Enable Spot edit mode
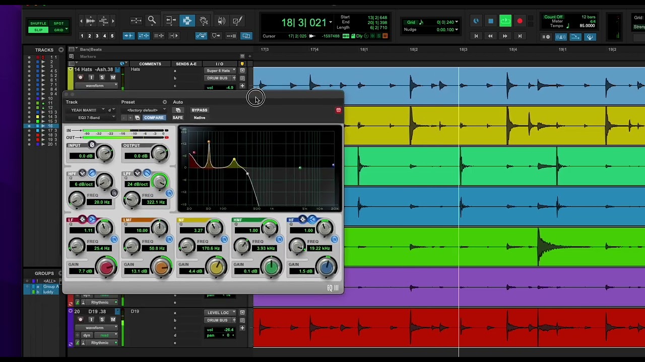The image size is (645, 362). coord(58,24)
